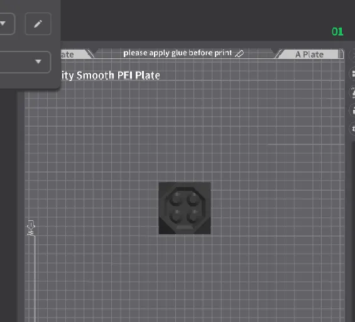Select the green 01 plate number

pyautogui.click(x=337, y=31)
